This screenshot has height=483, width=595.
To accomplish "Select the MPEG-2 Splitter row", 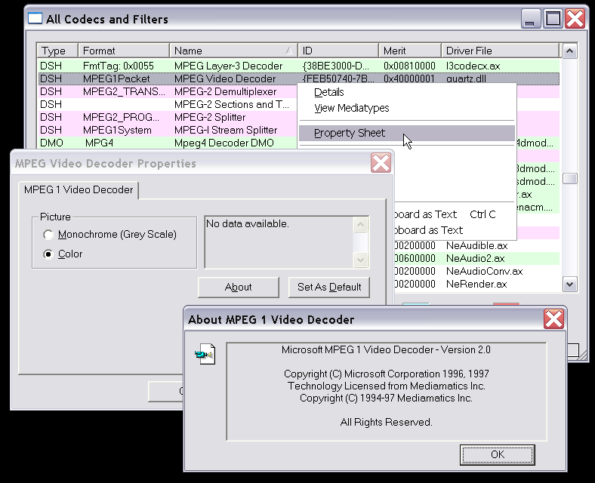I will (x=168, y=118).
